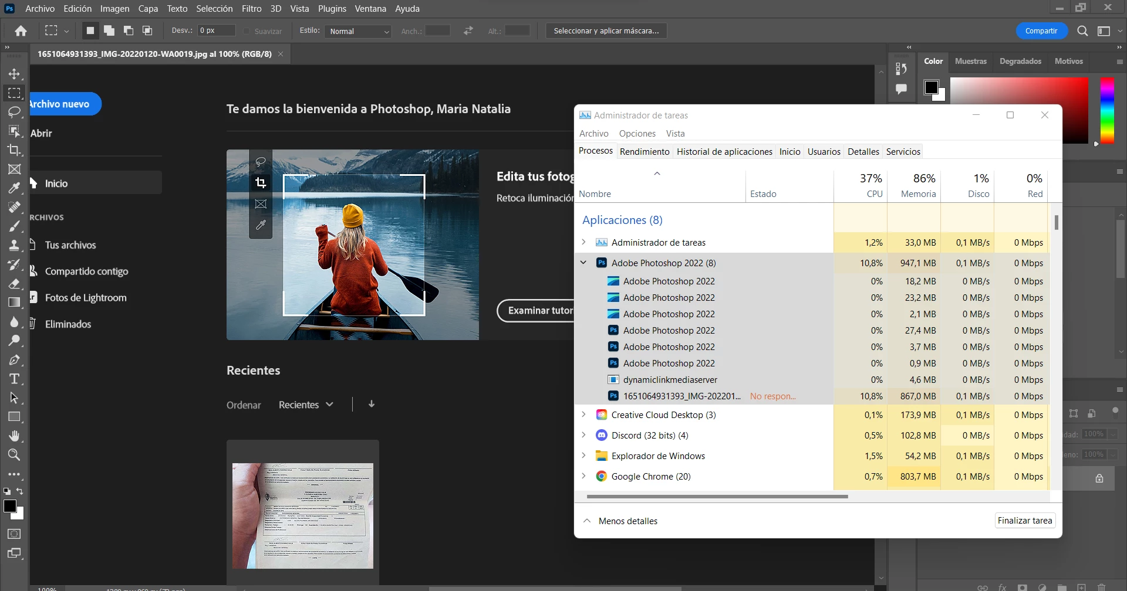Toggle quick mask mode icon
1127x591 pixels.
click(x=14, y=534)
